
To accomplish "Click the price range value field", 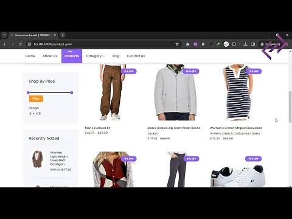I will (35, 114).
